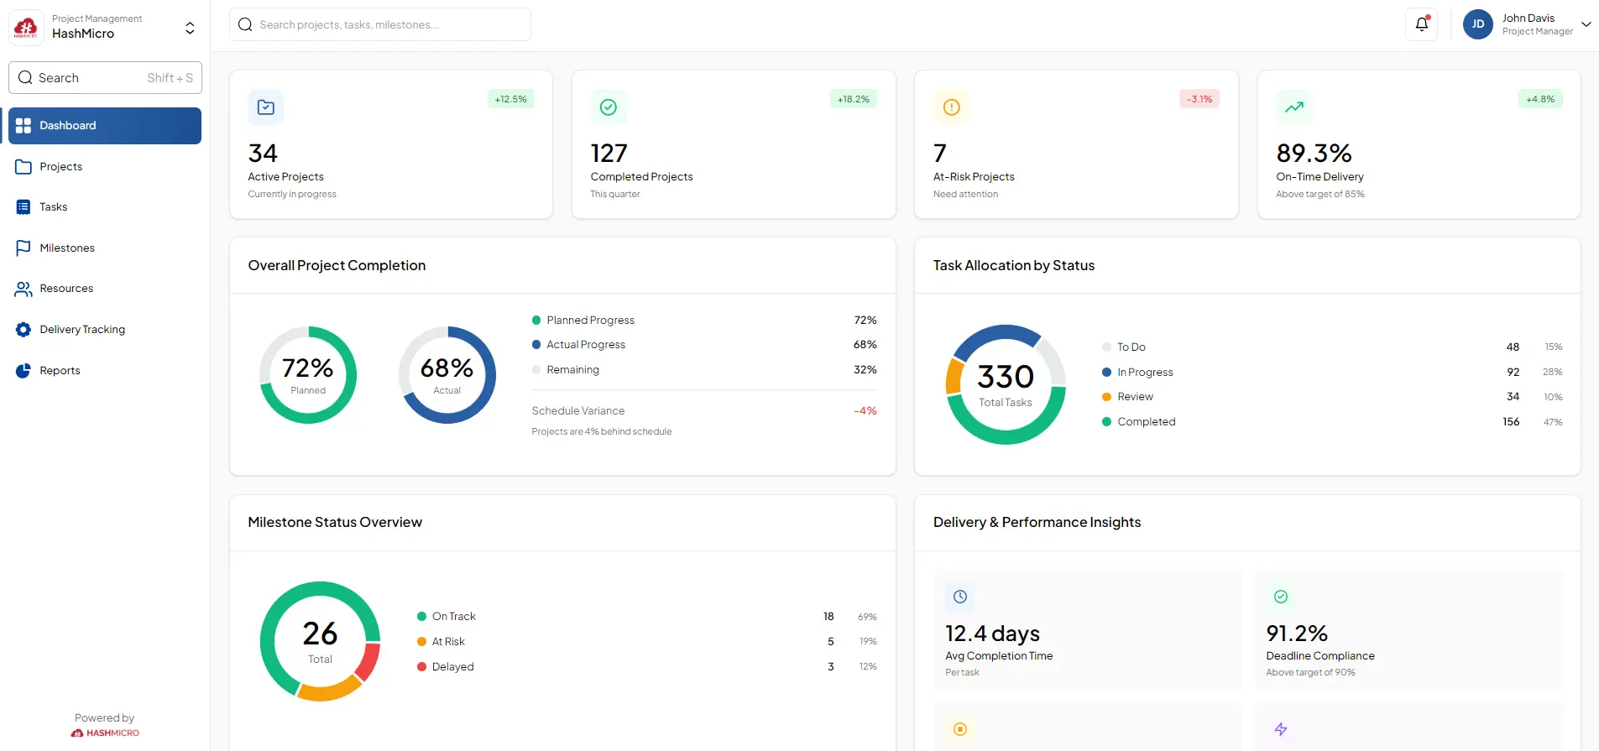
Task: Navigate to Reports in sidebar
Action: [x=60, y=371]
